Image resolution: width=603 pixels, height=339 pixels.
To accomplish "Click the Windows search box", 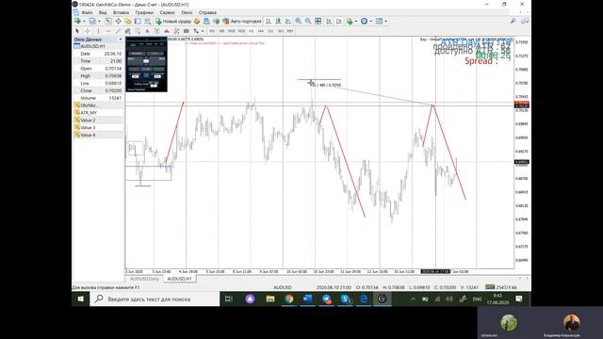I will 155,299.
